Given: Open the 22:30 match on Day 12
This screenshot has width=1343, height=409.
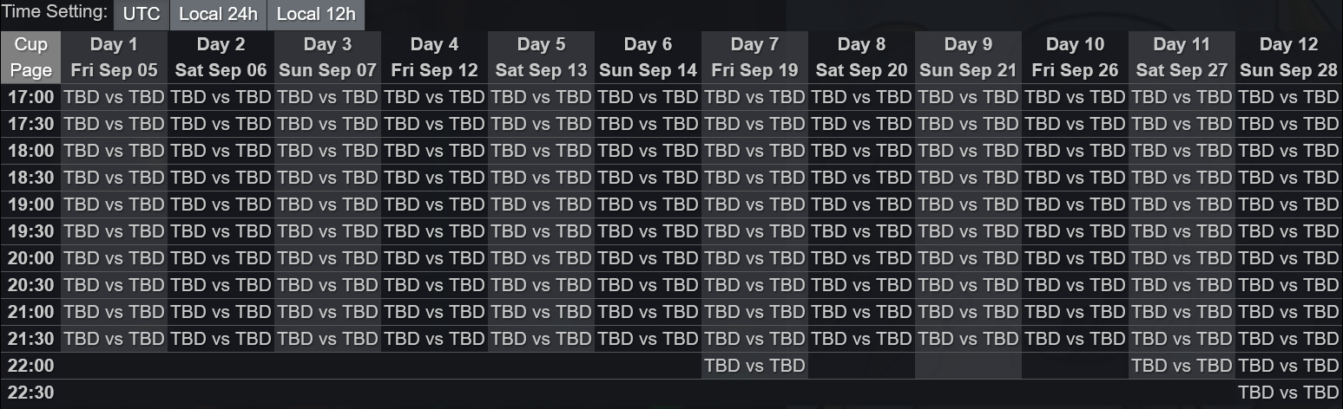Looking at the screenshot, I should click(1288, 393).
